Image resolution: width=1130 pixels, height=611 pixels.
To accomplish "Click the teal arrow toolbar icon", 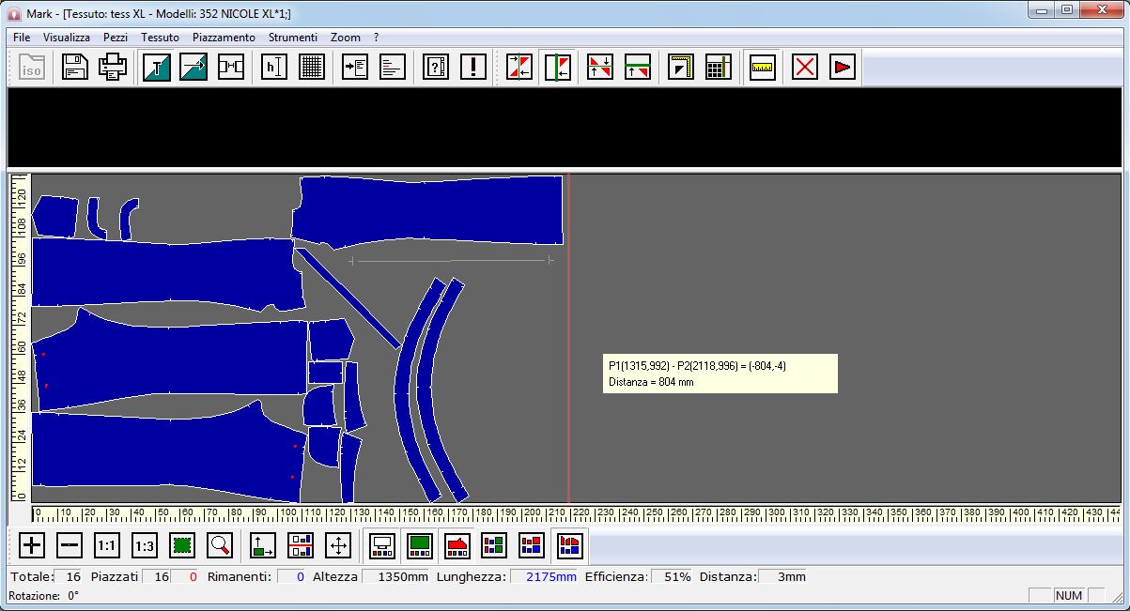I will tap(193, 68).
